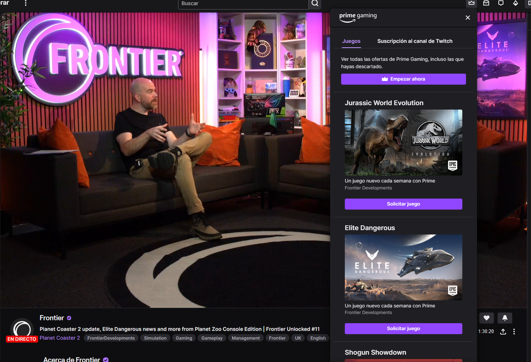Solicitar juego for Jurassic World Evolution
Screen dimensions: 531x362
point(404,204)
